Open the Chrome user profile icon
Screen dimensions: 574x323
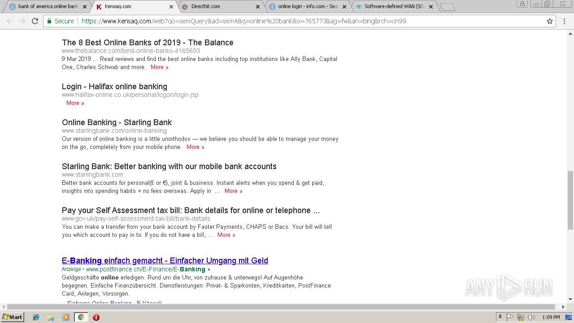tap(522, 4)
